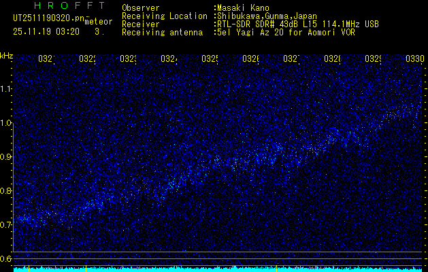Click the "Receiving antenna" label
This screenshot has height=272, width=428.
tap(162, 33)
